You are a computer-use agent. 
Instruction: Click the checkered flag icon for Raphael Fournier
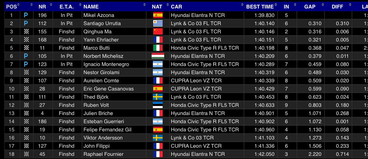tap(26, 154)
